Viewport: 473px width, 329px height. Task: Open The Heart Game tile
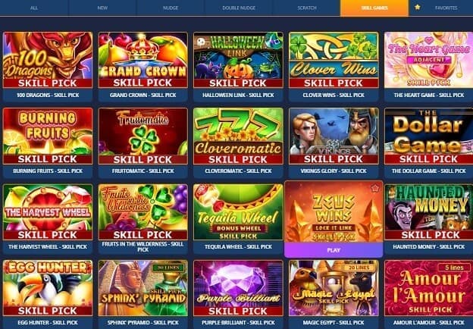point(429,60)
